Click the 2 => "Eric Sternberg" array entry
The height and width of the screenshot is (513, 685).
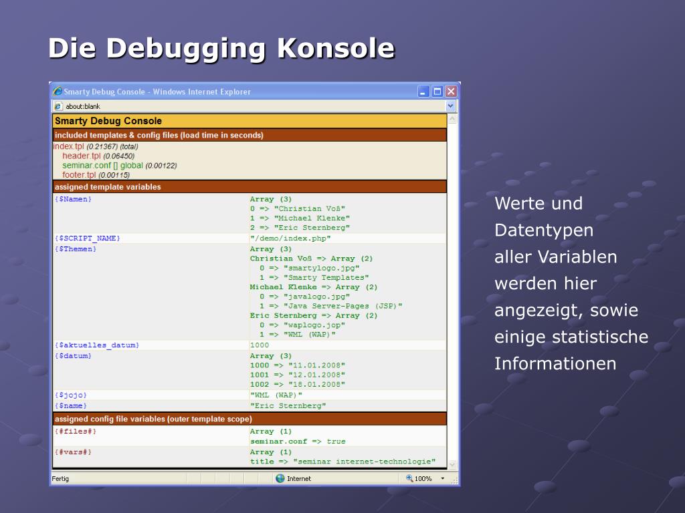click(300, 228)
